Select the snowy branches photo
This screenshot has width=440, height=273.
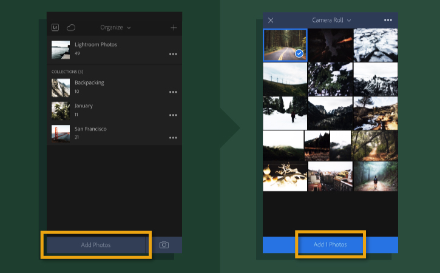click(x=330, y=79)
